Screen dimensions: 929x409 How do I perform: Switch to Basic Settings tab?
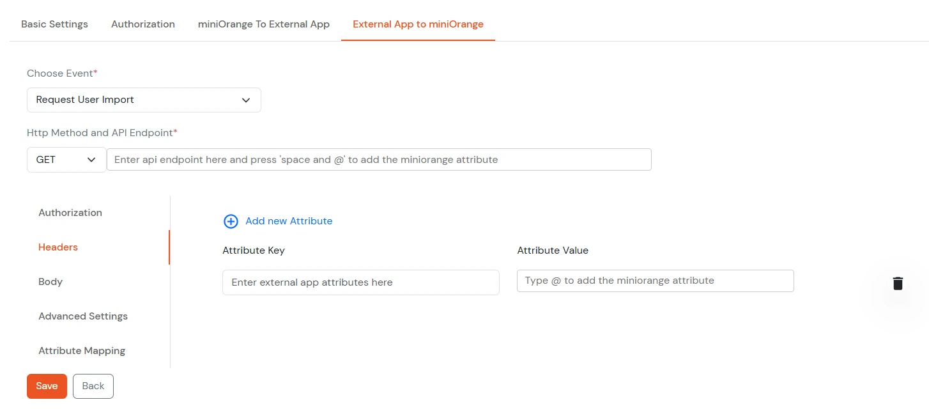coord(54,24)
